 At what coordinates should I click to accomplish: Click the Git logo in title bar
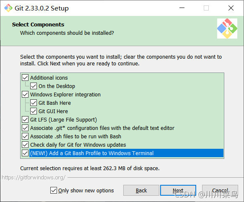[x=8, y=8]
